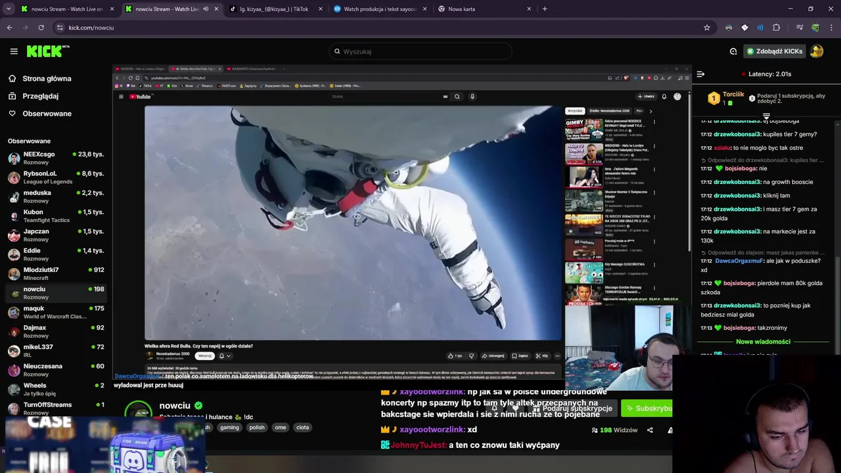Click the Zdobądź KICKs button

(x=774, y=51)
